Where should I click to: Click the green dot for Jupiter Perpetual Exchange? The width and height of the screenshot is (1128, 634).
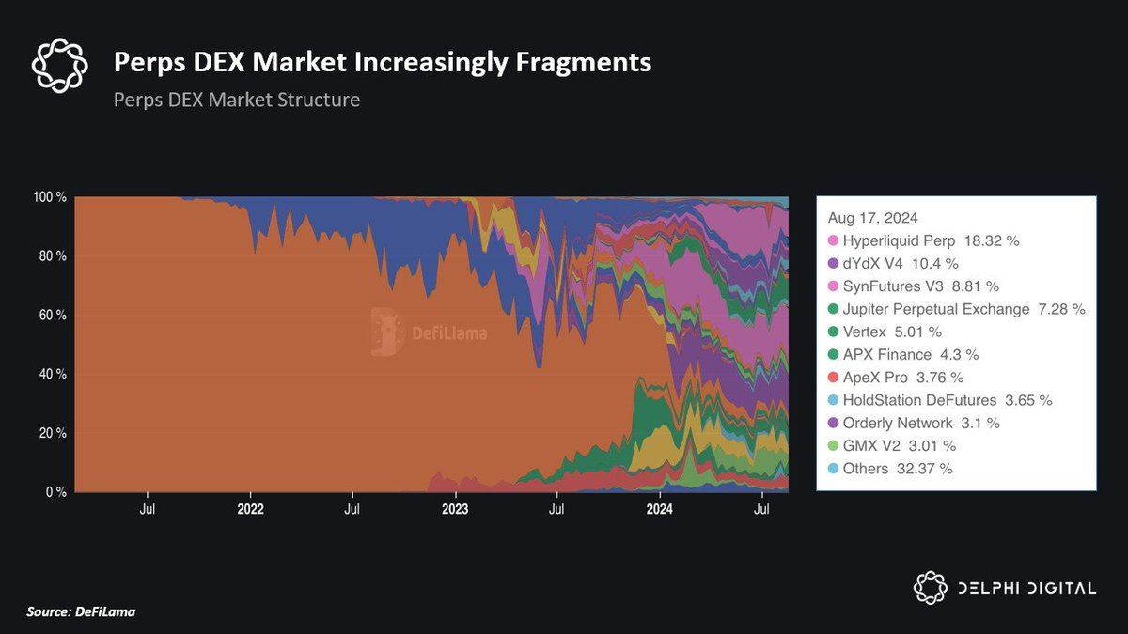tap(834, 309)
